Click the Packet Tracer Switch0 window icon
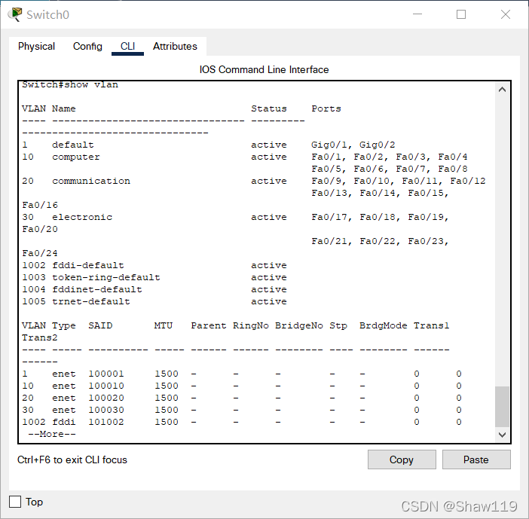This screenshot has width=529, height=519. point(14,14)
